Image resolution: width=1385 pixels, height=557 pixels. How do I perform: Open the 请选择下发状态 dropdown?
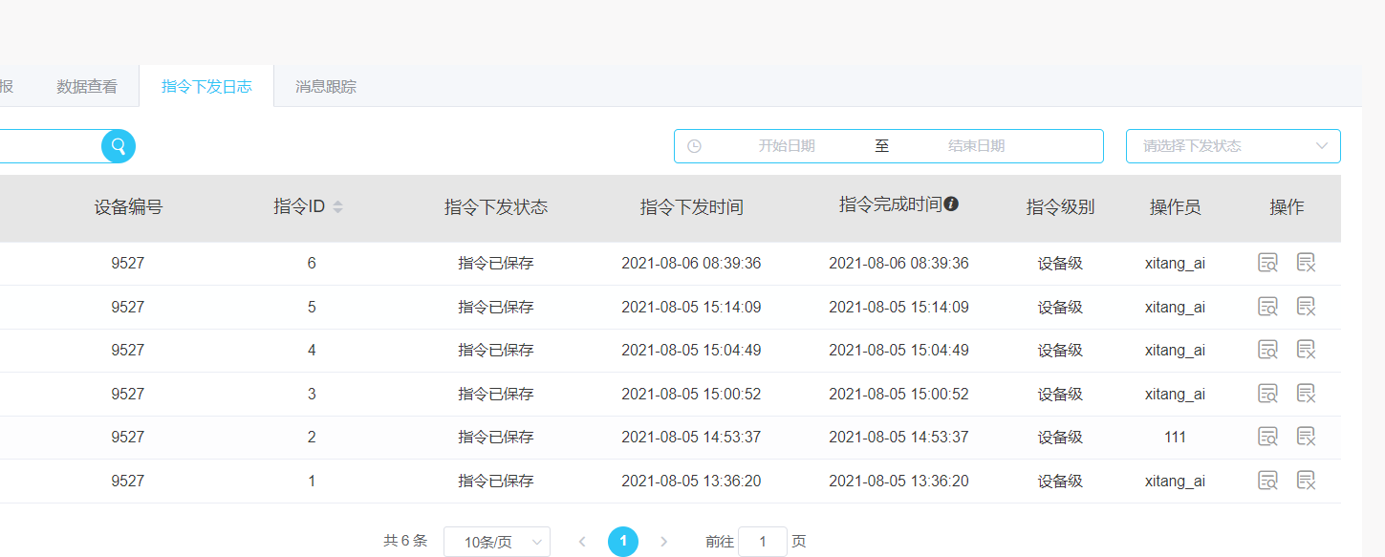1233,145
